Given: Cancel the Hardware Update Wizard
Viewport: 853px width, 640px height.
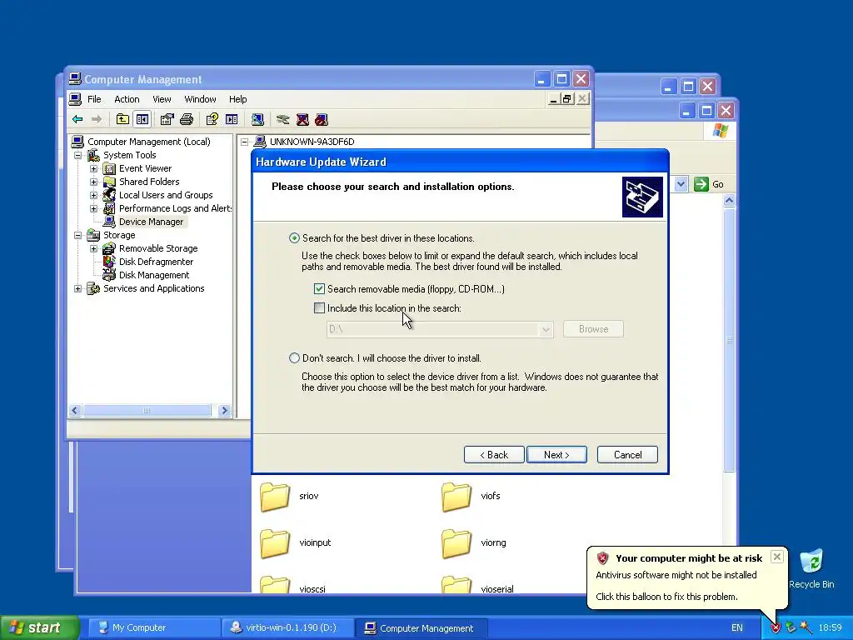Looking at the screenshot, I should [627, 455].
